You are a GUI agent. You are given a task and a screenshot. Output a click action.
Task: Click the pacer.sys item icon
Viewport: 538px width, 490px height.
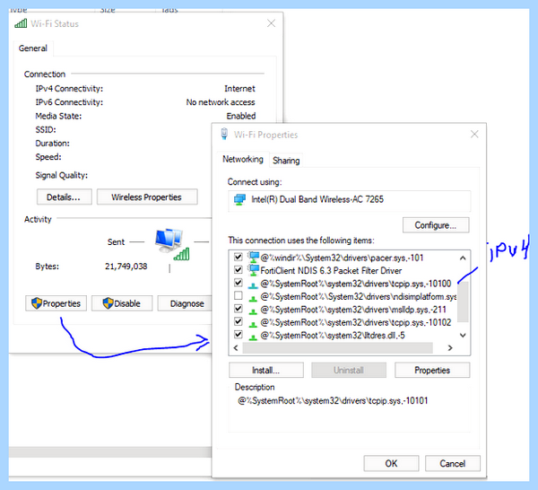point(253,258)
